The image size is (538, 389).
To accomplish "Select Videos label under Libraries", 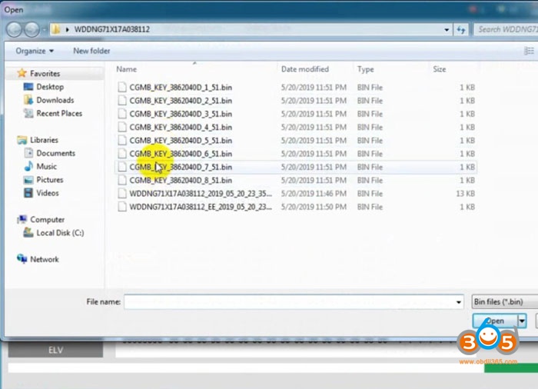I will pos(48,193).
